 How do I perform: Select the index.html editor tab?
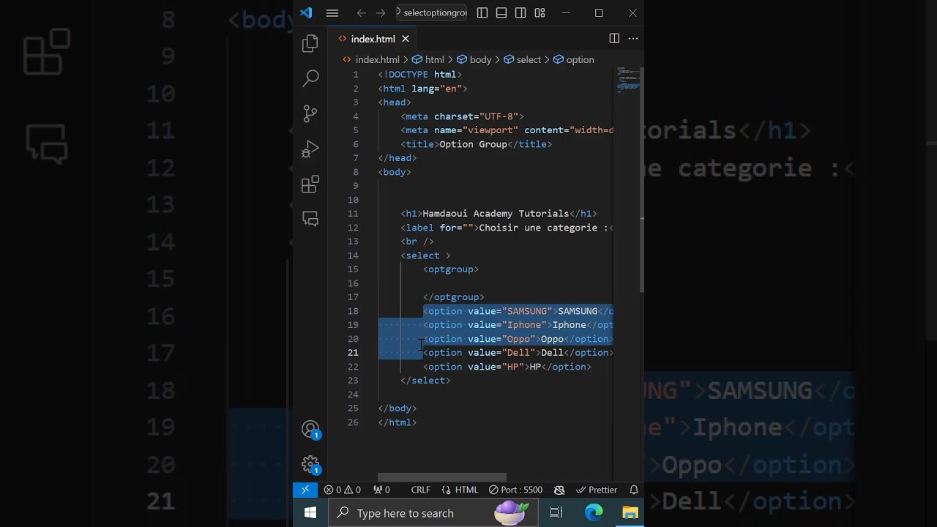point(373,39)
